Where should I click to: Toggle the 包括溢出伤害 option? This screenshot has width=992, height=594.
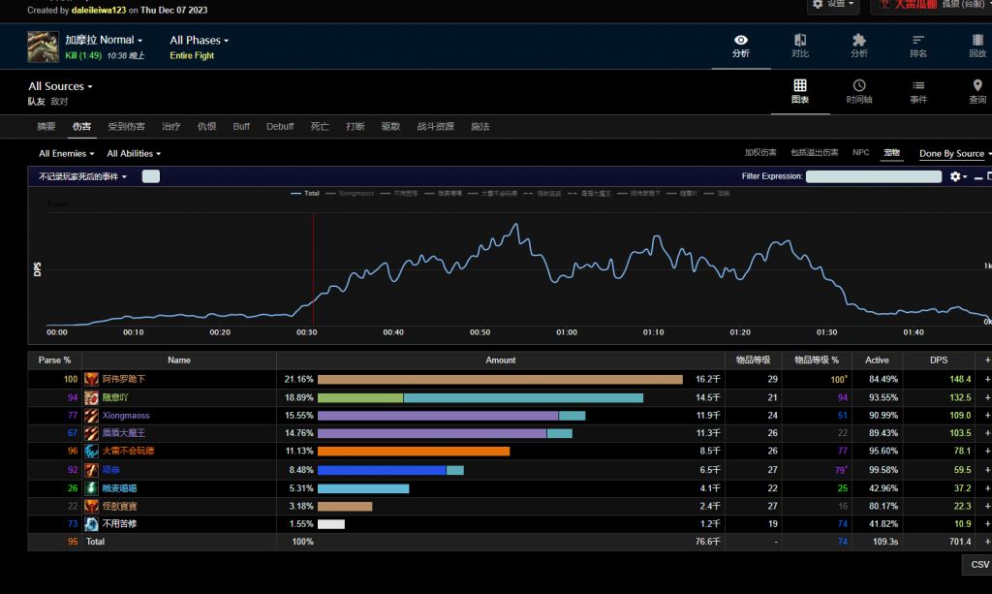[x=814, y=153]
